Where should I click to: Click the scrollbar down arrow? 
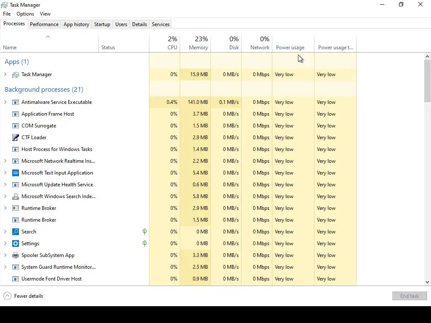point(427,282)
